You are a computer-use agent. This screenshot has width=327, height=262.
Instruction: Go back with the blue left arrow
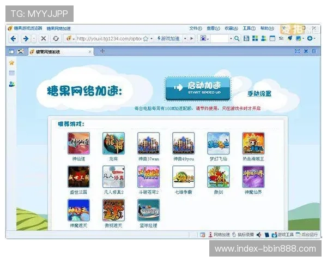coord(14,39)
